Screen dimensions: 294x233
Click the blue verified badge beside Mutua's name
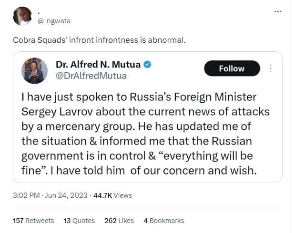click(148, 64)
